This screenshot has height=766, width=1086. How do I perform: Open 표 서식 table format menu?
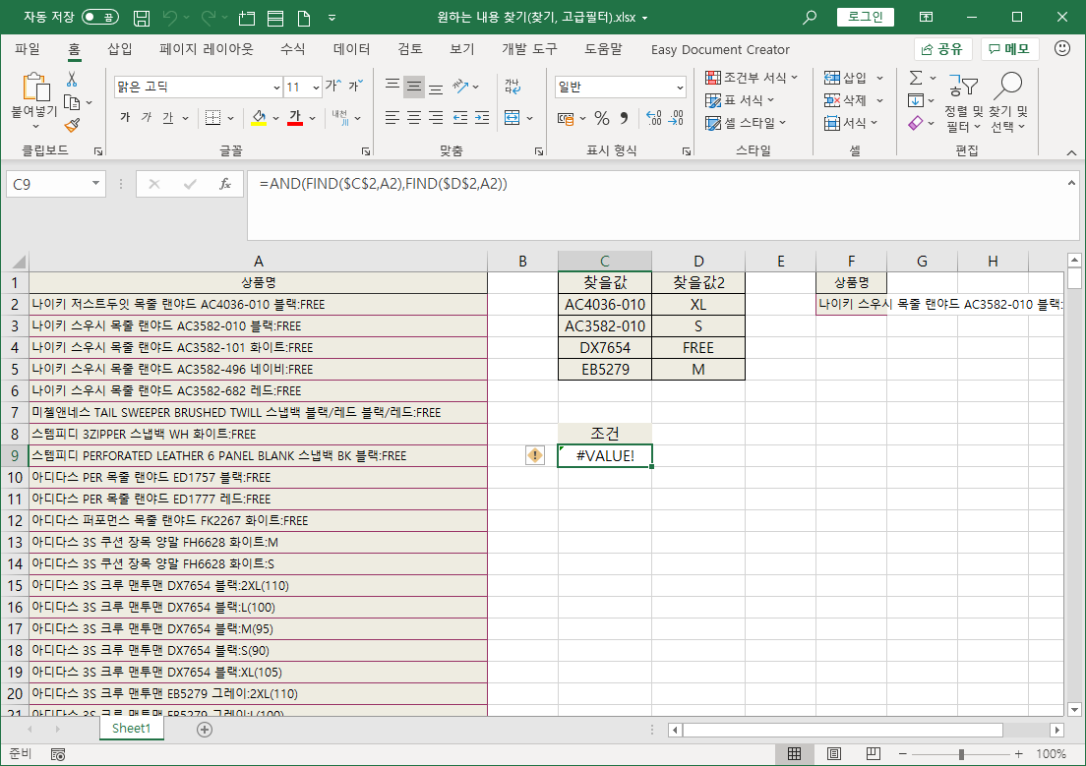(x=740, y=100)
